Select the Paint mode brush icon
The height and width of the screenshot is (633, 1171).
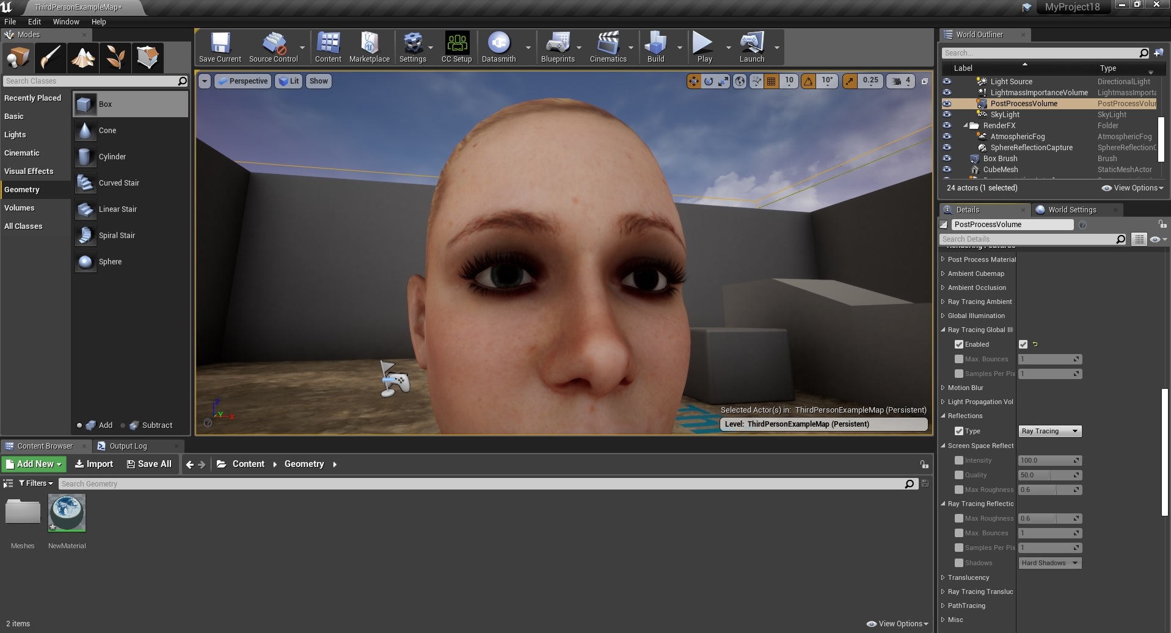click(50, 58)
